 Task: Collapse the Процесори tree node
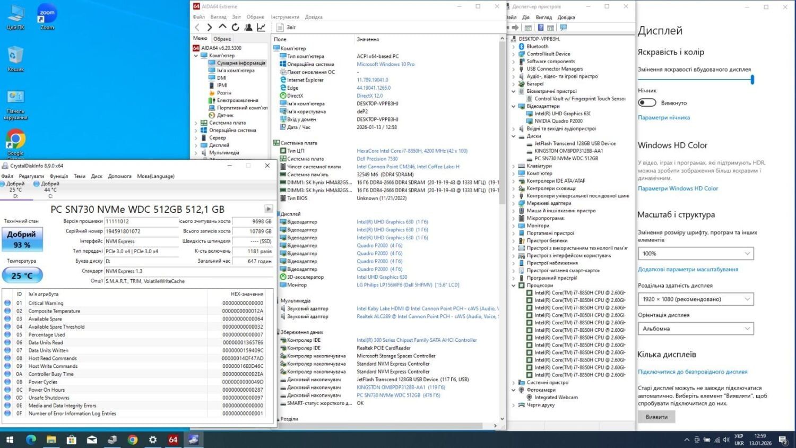click(514, 286)
